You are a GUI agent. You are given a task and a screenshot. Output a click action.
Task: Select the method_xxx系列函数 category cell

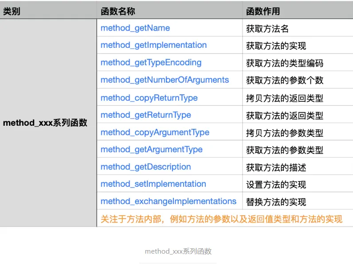pyautogui.click(x=48, y=123)
